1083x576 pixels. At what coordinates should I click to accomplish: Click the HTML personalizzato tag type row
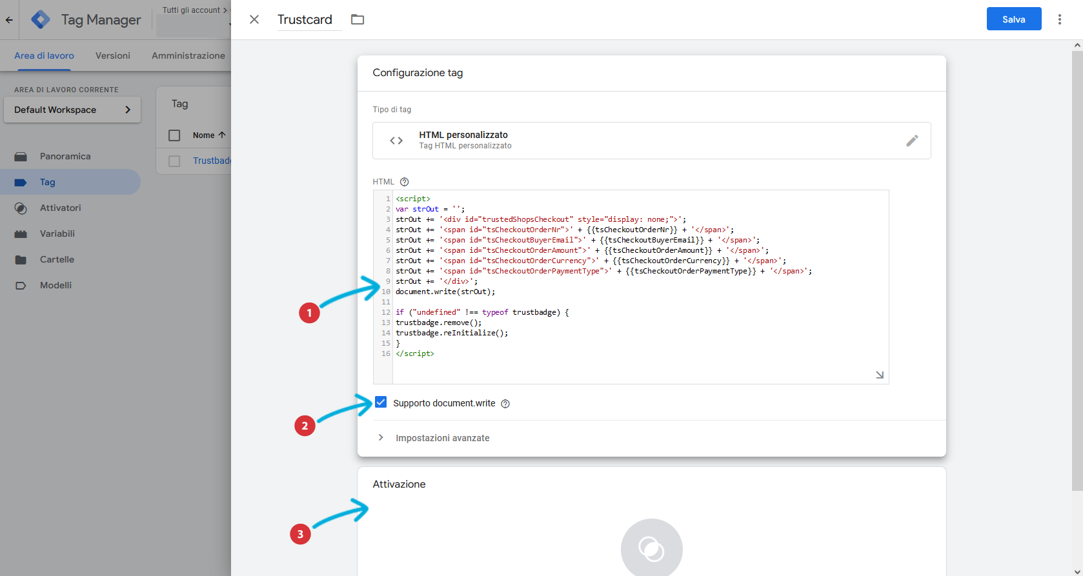pos(652,141)
